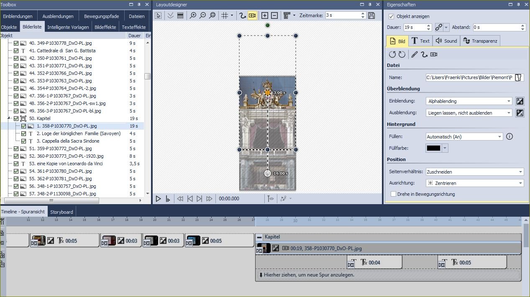Click the black Füllfarbe color swatch

click(433, 148)
